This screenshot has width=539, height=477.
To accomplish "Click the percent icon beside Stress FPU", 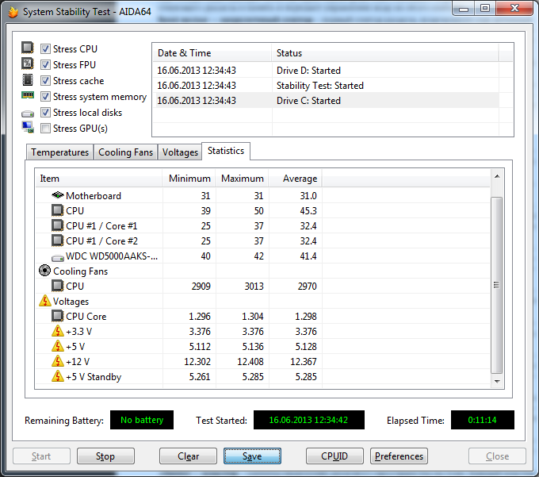I will [28, 63].
